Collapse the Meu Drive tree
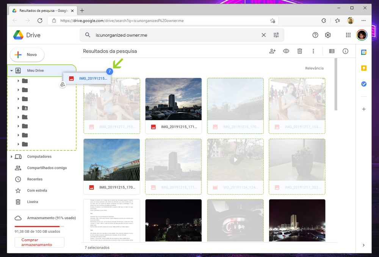The image size is (379, 257). [11, 71]
